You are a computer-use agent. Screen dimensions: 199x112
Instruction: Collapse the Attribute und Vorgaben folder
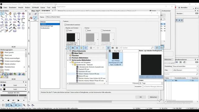pyautogui.click(x=70, y=62)
